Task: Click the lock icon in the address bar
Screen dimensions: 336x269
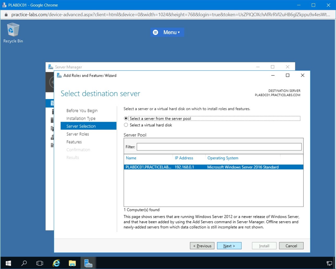Action: pyautogui.click(x=6, y=15)
